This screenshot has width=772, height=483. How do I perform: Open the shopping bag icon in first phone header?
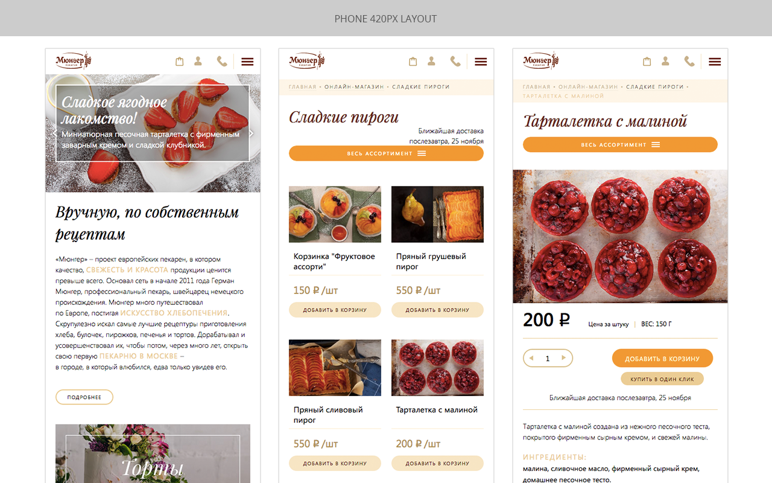click(x=179, y=62)
